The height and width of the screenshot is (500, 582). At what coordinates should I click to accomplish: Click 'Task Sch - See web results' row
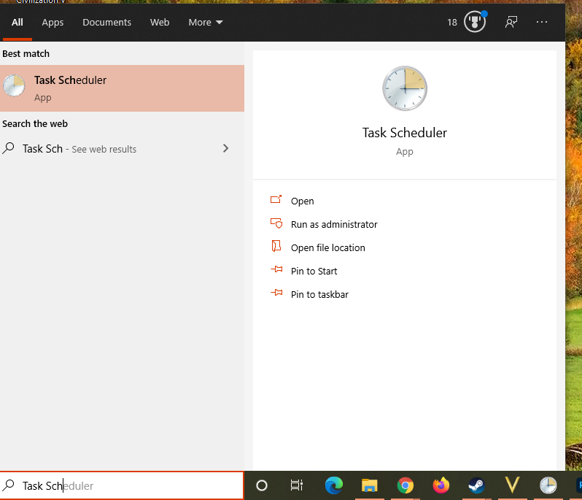coord(122,149)
